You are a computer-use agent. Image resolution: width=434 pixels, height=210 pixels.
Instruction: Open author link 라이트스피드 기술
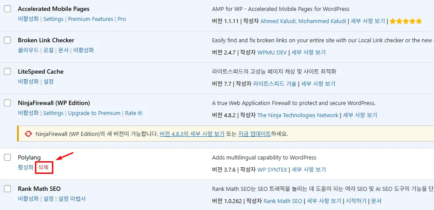point(274,84)
